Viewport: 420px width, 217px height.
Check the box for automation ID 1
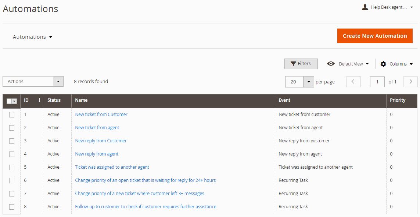click(12, 115)
